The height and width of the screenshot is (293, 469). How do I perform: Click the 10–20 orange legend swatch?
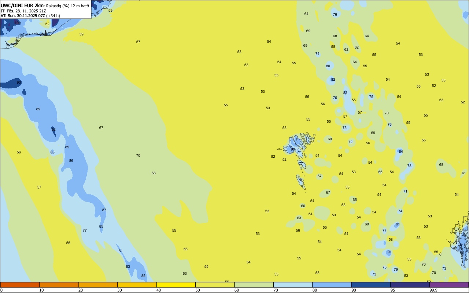tap(59, 285)
